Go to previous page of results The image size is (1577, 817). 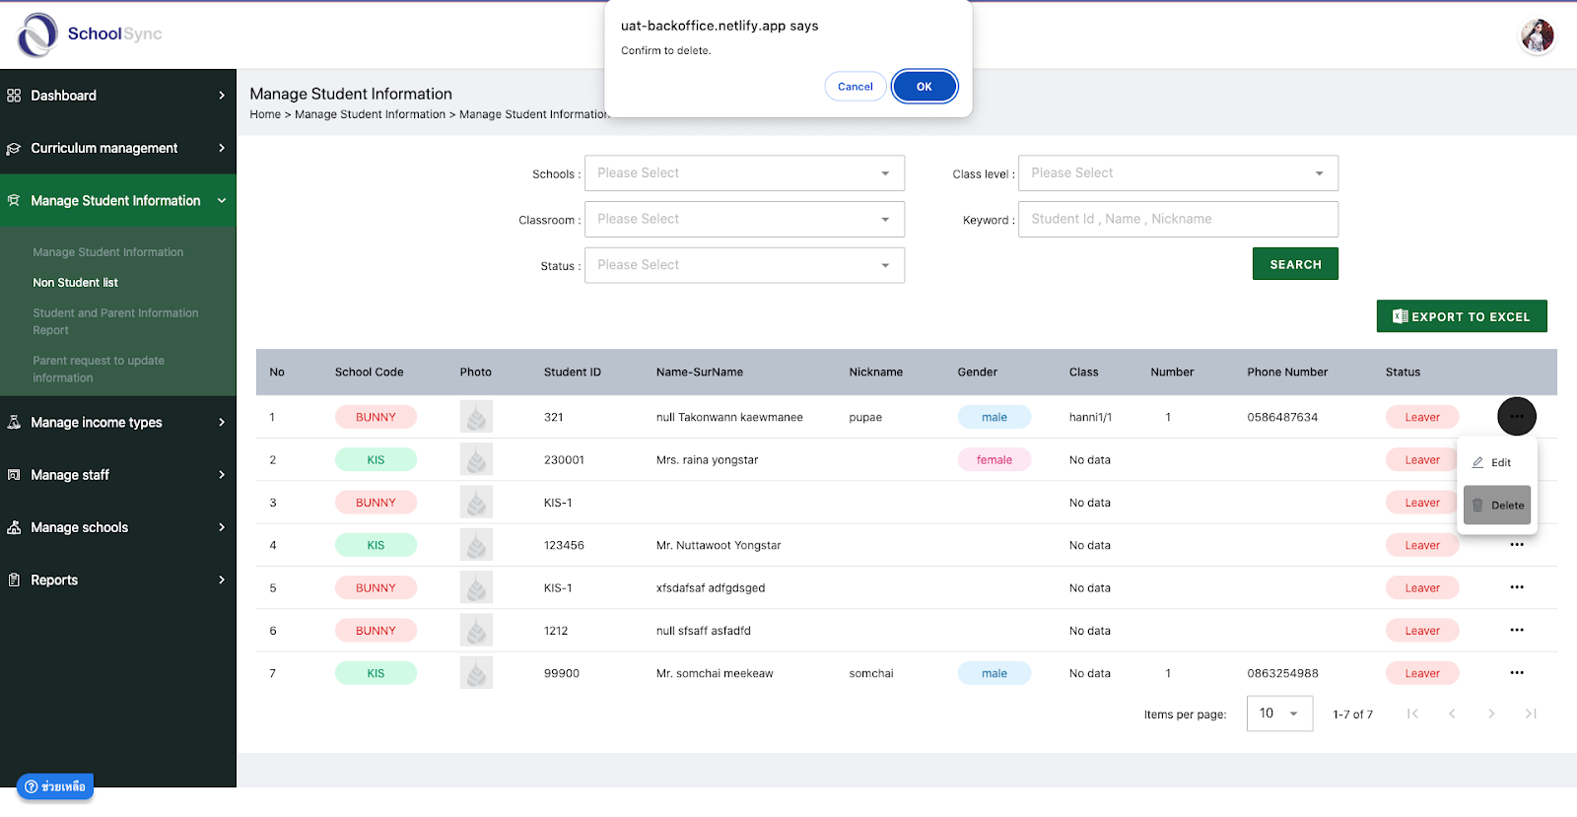pos(1452,714)
